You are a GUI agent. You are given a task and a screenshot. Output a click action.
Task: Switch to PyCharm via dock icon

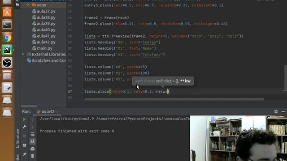(7, 50)
